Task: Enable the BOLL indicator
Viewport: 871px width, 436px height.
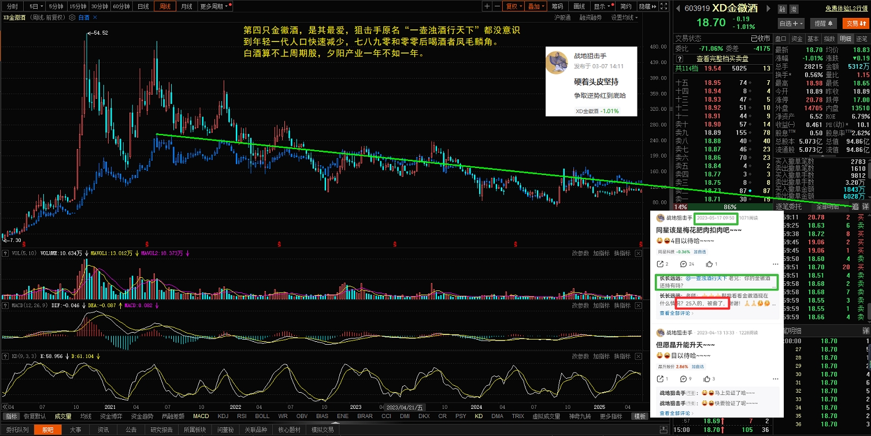Action: click(x=262, y=416)
